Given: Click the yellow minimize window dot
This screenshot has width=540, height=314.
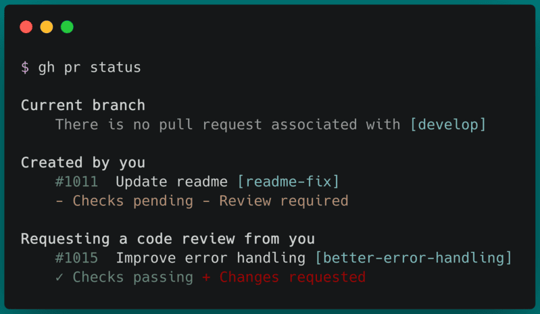Looking at the screenshot, I should point(47,27).
